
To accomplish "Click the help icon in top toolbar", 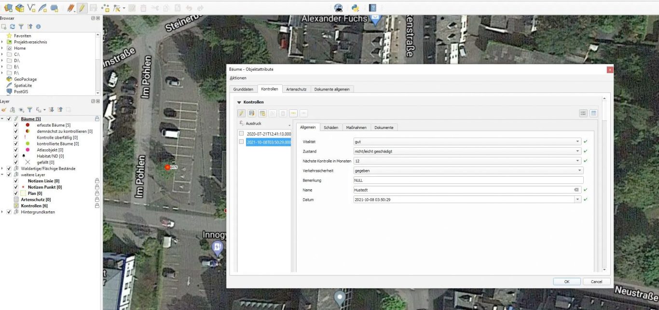I will pyautogui.click(x=372, y=8).
